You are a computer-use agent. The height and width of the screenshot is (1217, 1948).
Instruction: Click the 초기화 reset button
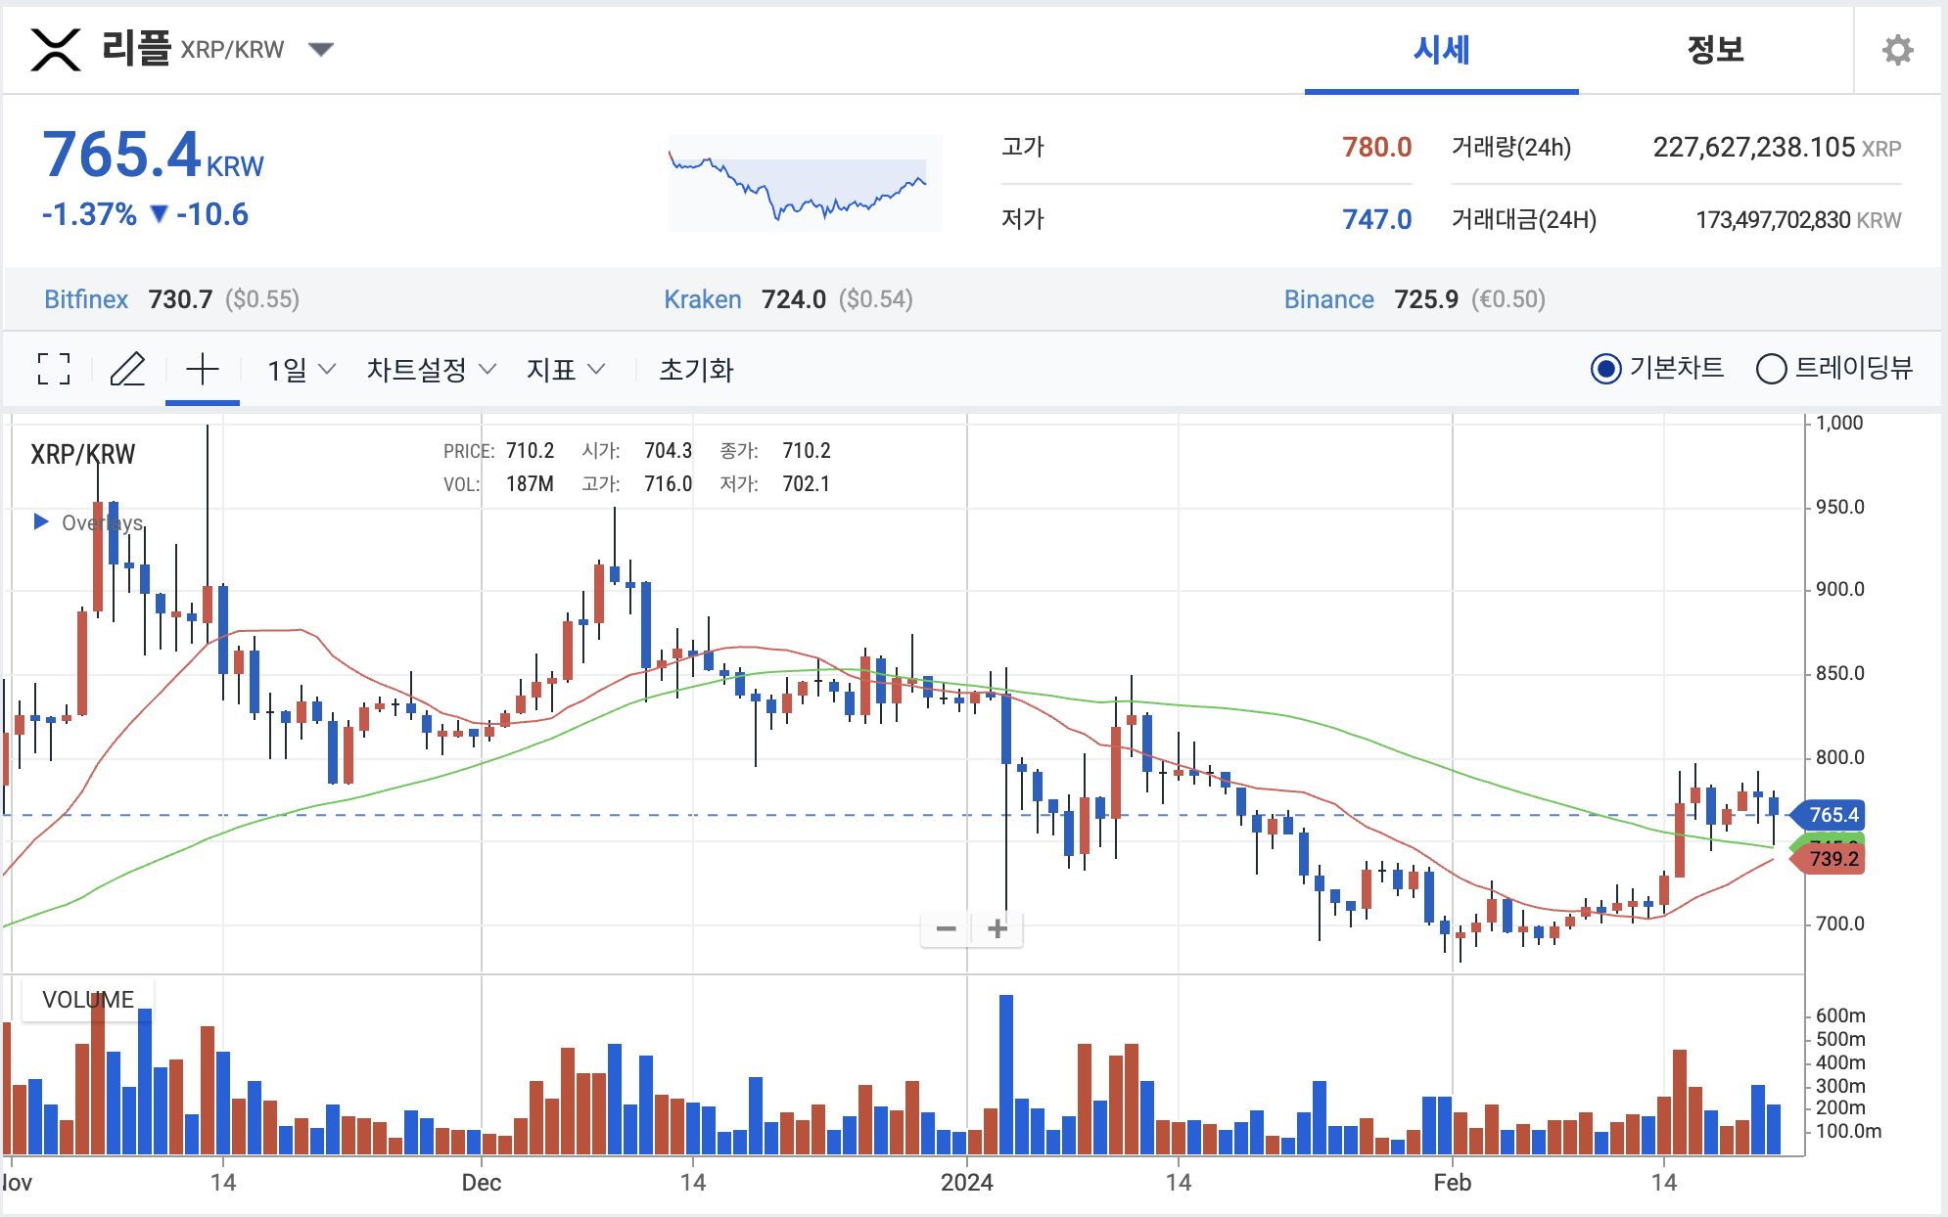tap(696, 370)
